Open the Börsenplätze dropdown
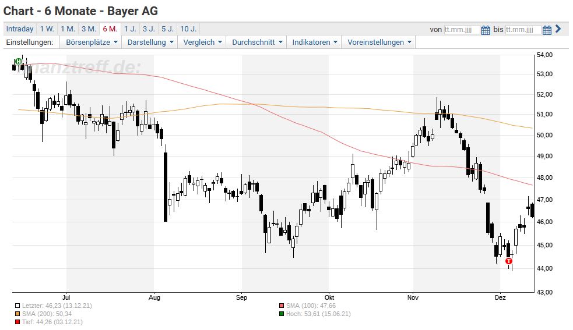This screenshot has height=330, width=573. [x=92, y=42]
